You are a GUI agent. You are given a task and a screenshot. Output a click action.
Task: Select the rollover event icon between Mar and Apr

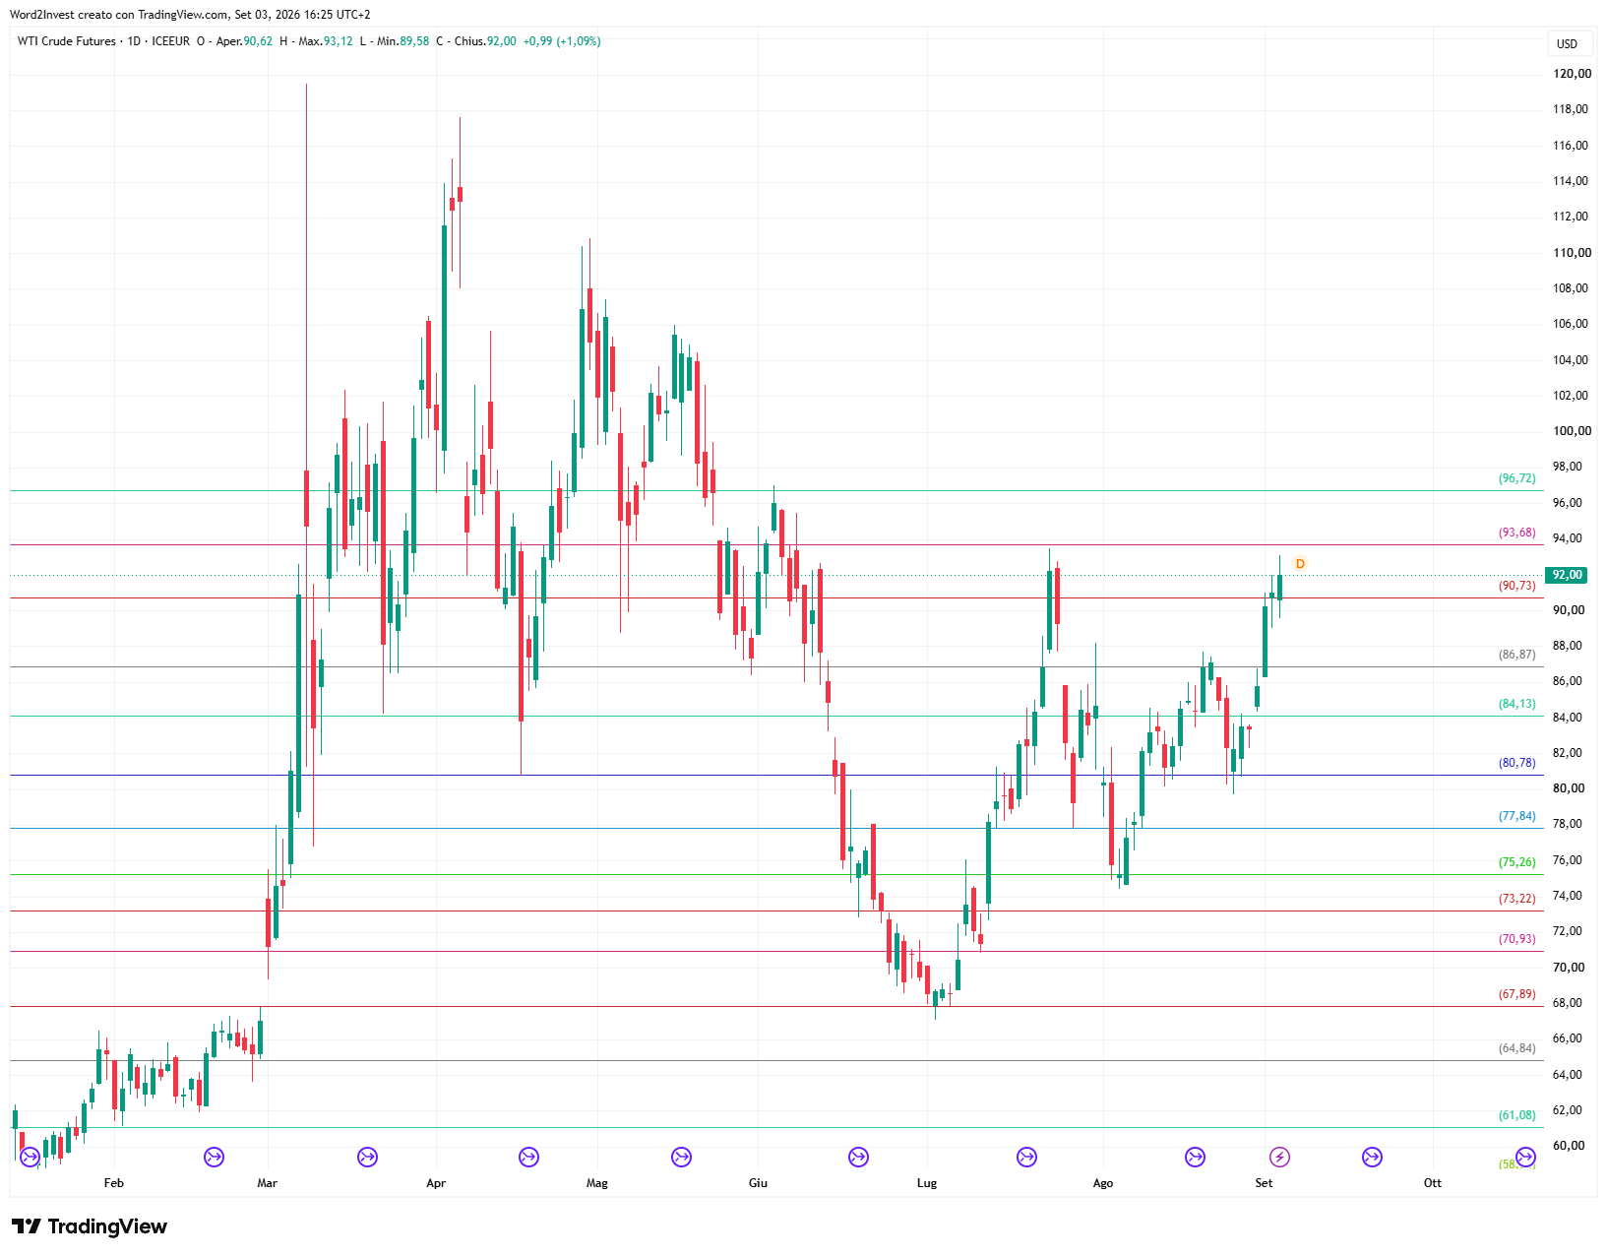(x=367, y=1157)
